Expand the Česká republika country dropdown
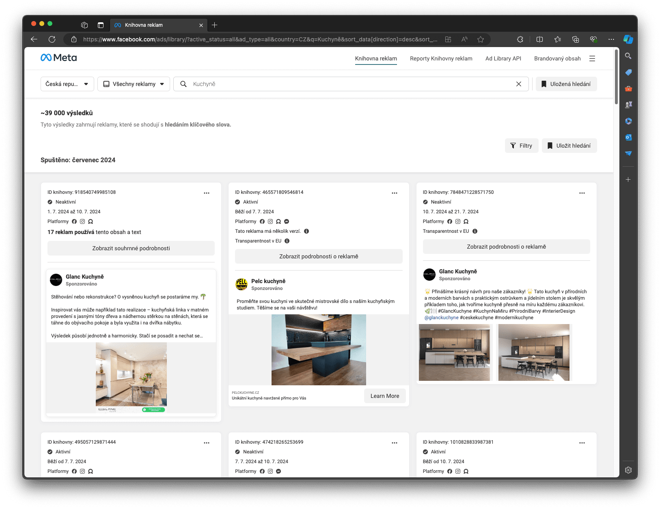 coord(67,84)
